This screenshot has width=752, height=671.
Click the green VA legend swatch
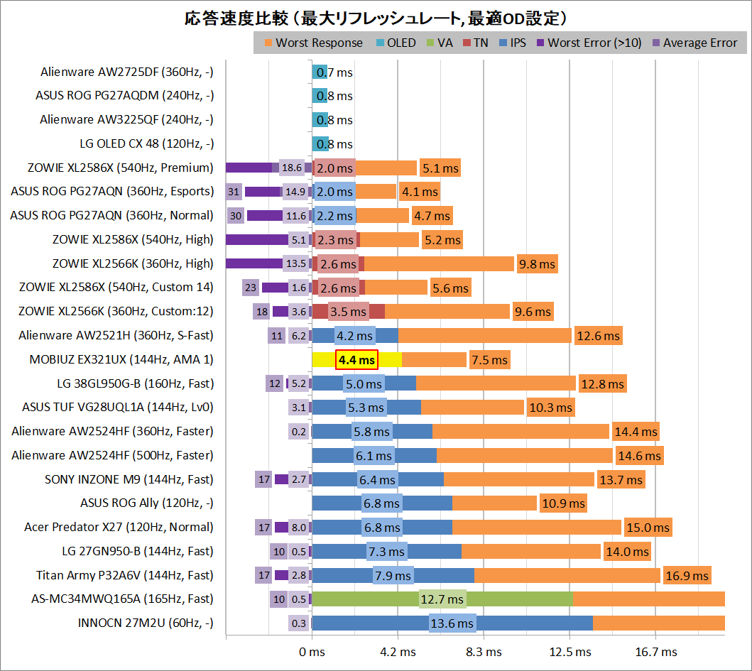point(430,43)
